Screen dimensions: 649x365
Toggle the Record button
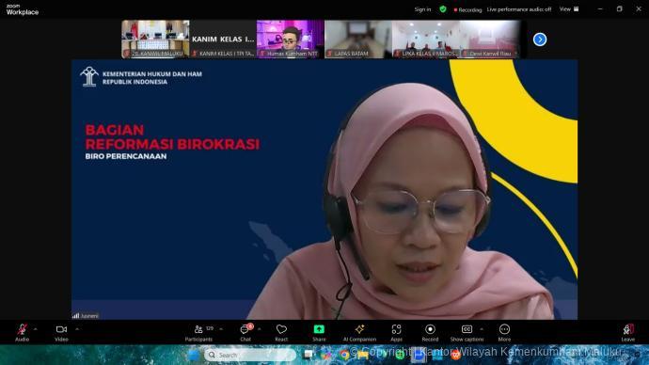coord(430,332)
